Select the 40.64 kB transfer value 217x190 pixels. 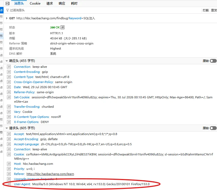coord(56,38)
